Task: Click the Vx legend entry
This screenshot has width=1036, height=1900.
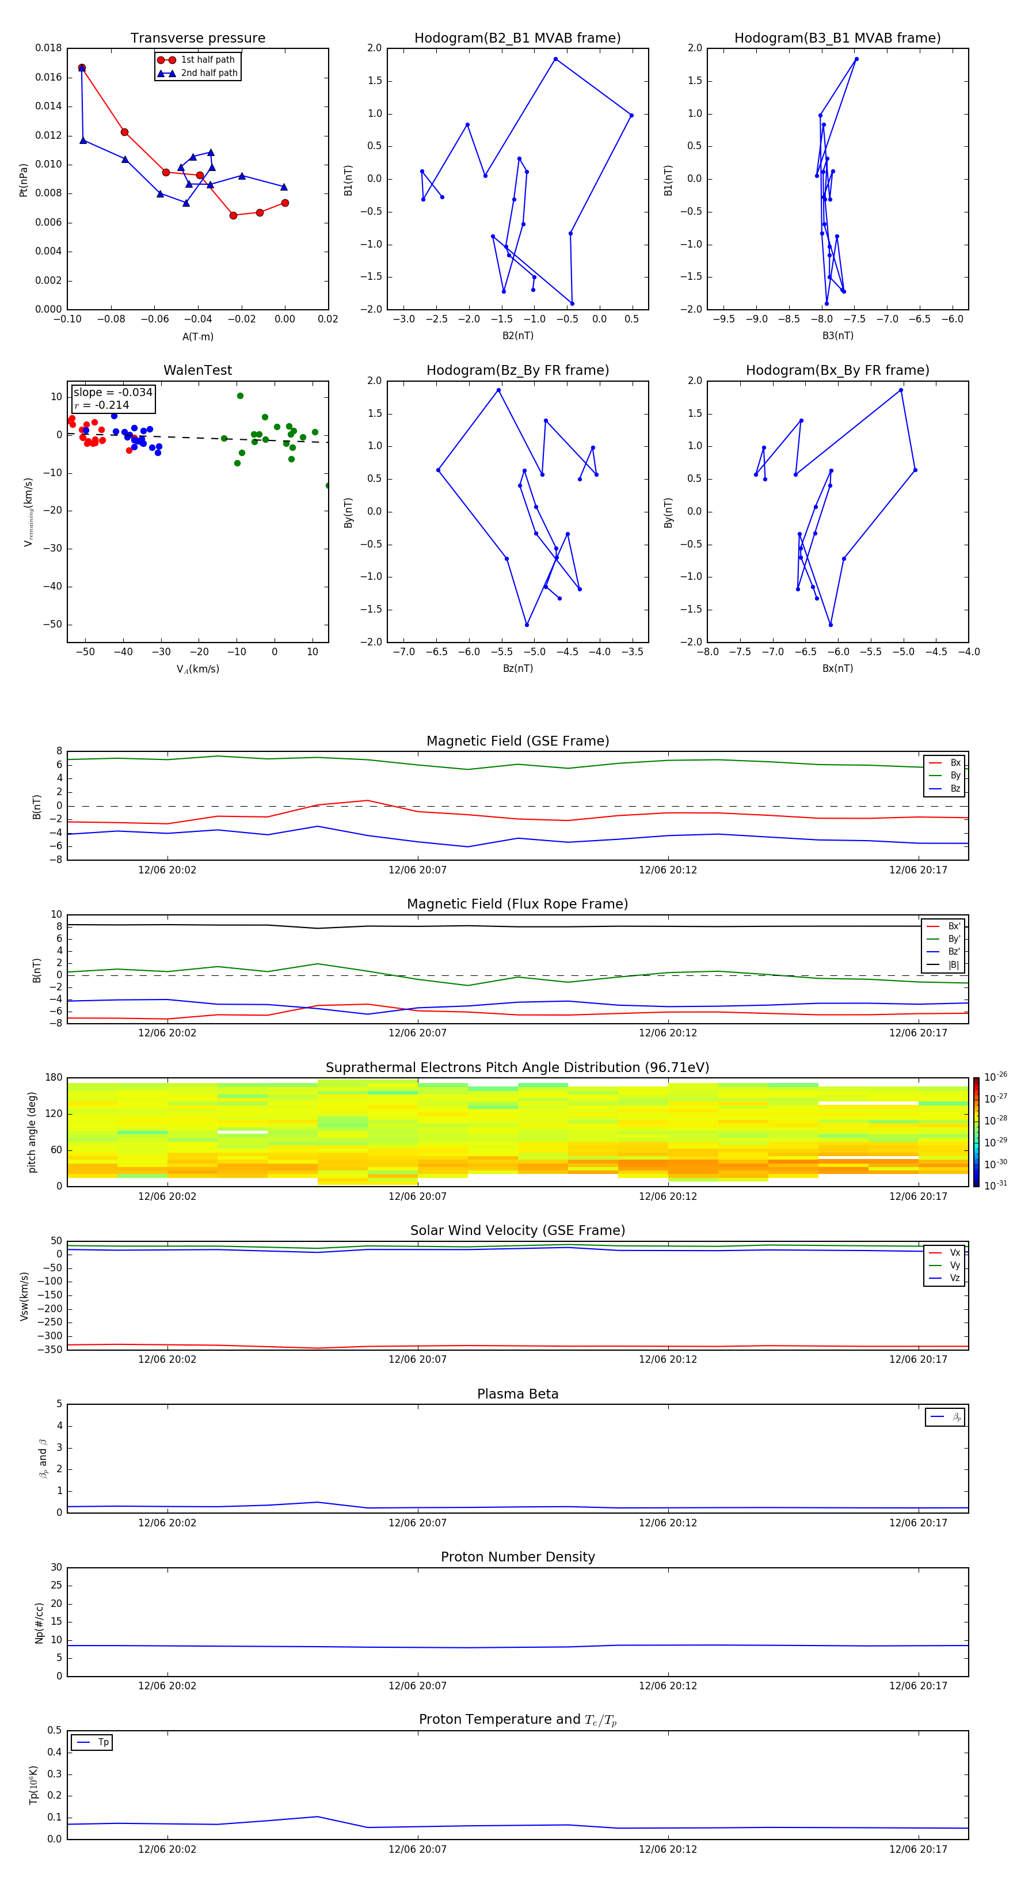Action: click(x=944, y=1252)
